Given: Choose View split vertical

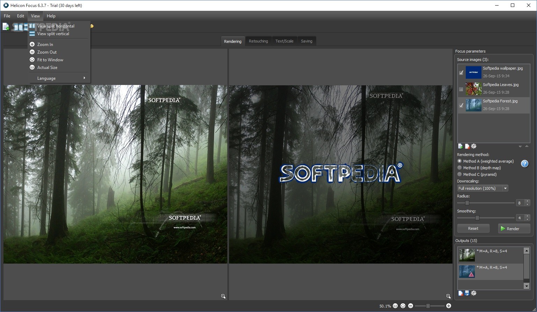Looking at the screenshot, I should pyautogui.click(x=59, y=34).
